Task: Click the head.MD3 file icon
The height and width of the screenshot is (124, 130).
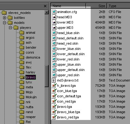Action: coord(54,17)
